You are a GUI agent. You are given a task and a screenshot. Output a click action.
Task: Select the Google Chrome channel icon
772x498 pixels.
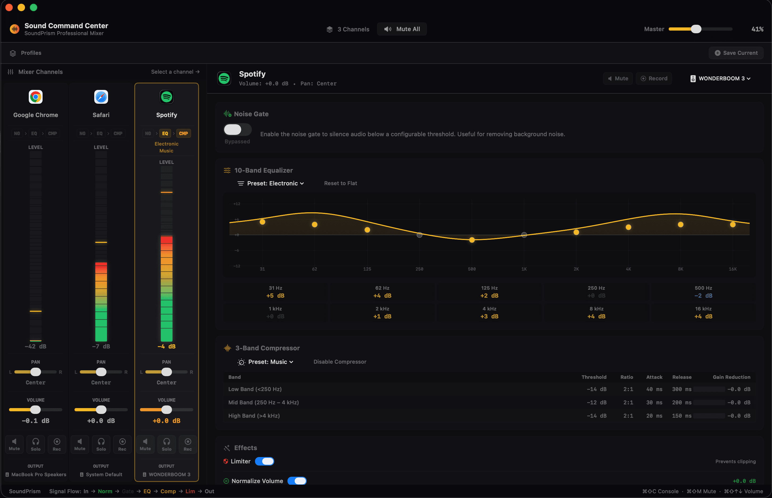[x=36, y=97]
